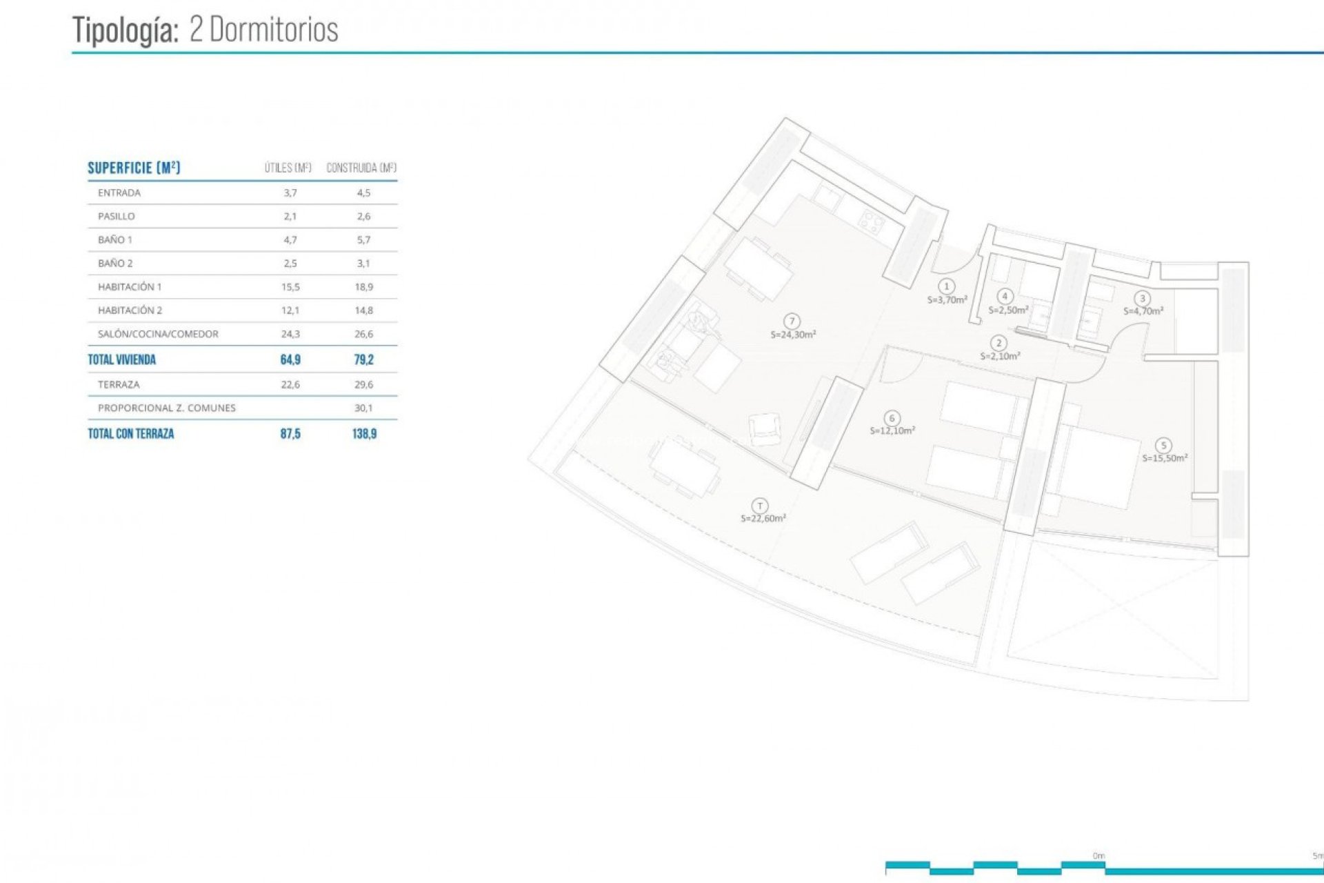Click circled room marker 1 on plan
The height and width of the screenshot is (883, 1324).
tap(947, 286)
